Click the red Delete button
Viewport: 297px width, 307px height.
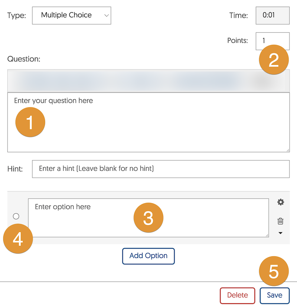(237, 295)
